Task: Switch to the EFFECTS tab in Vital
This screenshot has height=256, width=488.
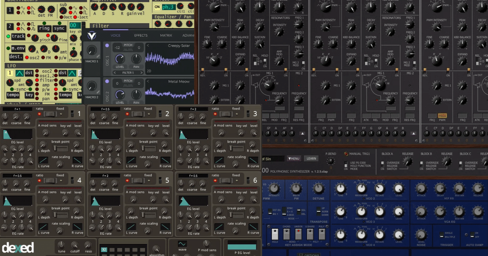Action: pyautogui.click(x=141, y=36)
